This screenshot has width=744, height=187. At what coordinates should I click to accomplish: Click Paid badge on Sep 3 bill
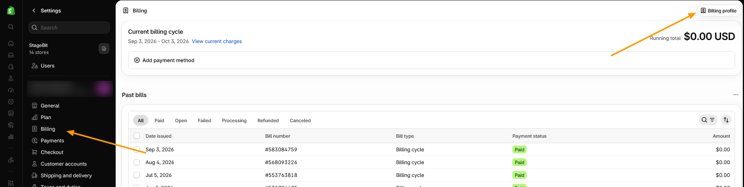pos(519,149)
